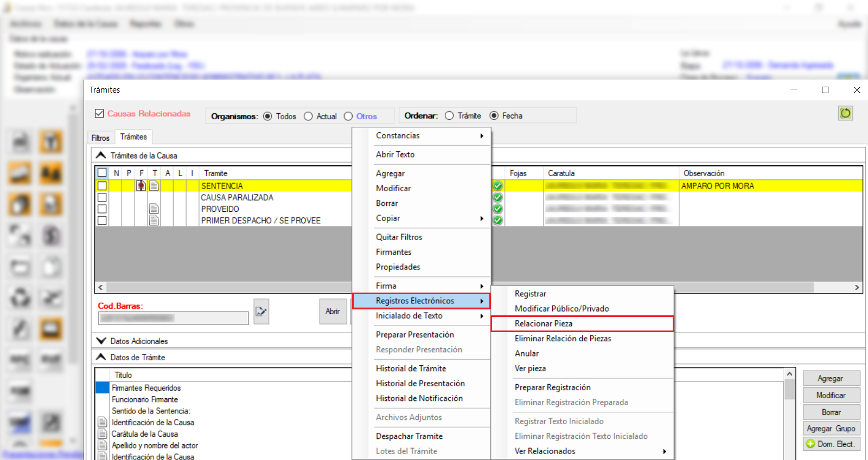
Task: Collapse the Trámites de la Causa section
Action: [101, 156]
